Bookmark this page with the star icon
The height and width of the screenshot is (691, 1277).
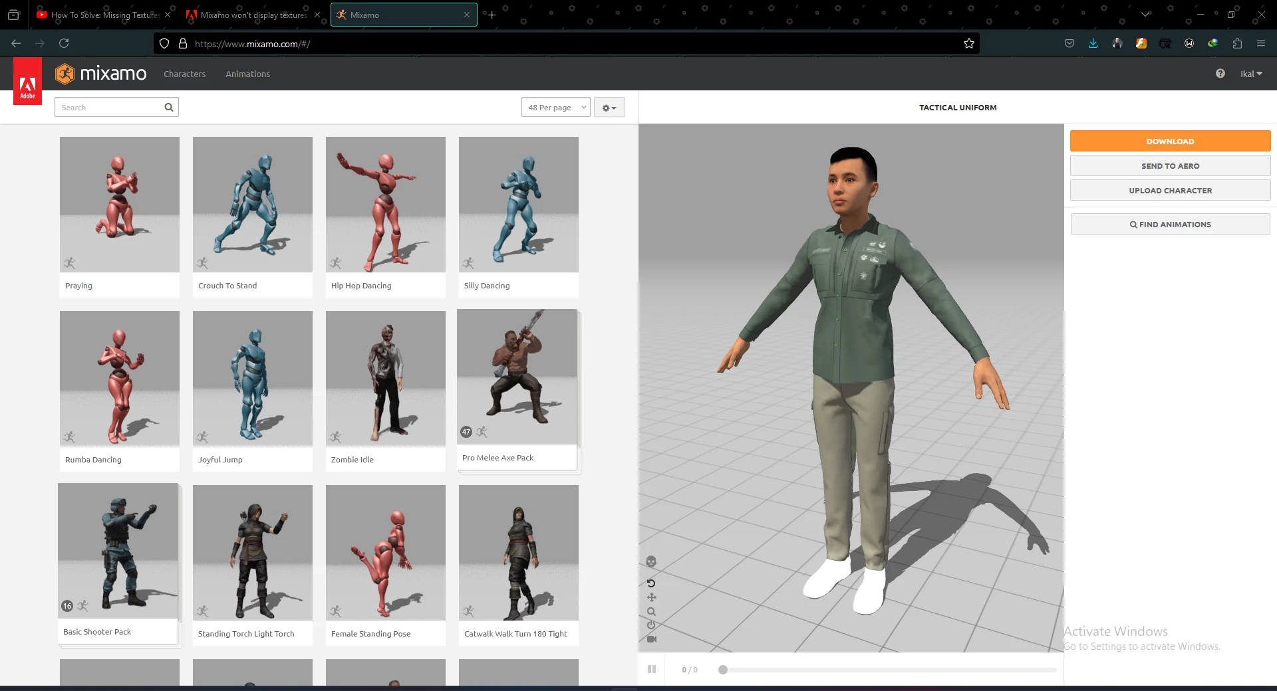pos(969,43)
